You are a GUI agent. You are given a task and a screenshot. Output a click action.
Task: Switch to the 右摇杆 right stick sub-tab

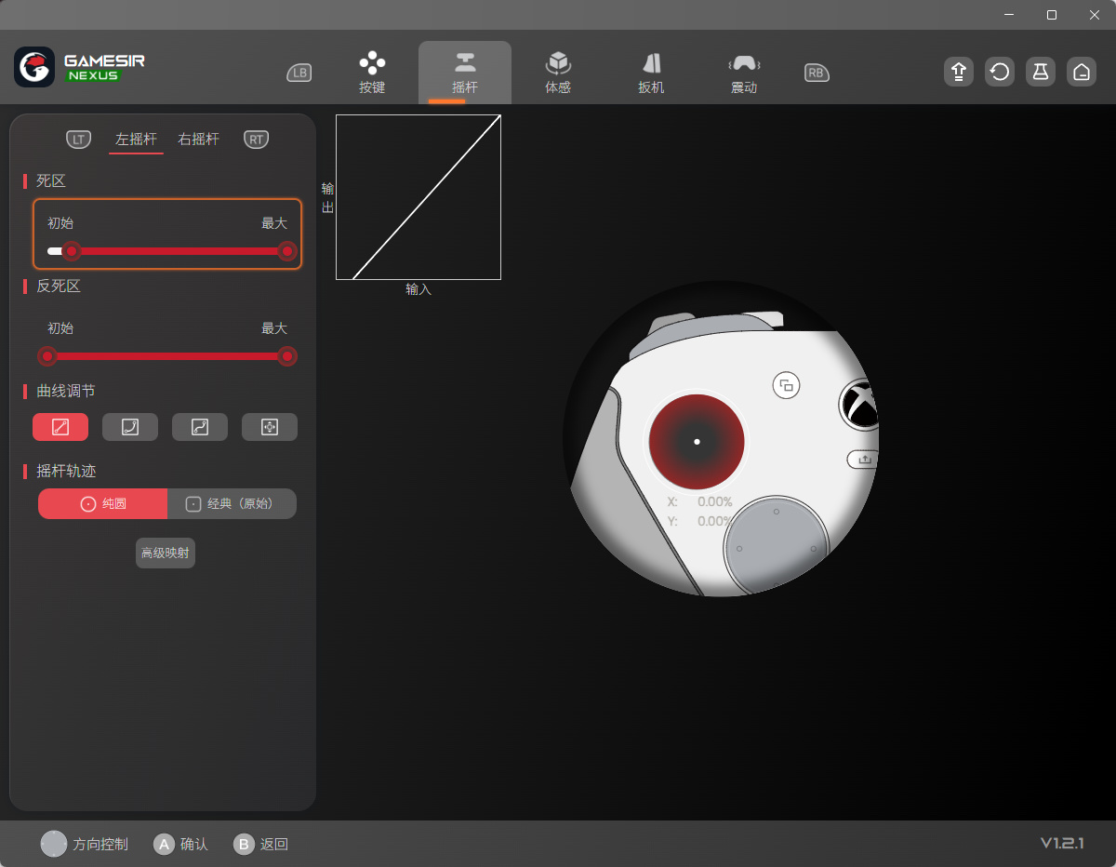click(x=199, y=140)
